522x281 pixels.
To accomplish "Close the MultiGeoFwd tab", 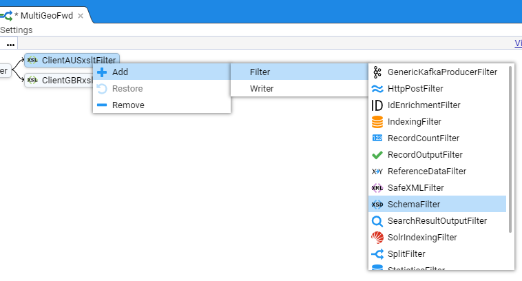I will click(x=81, y=16).
